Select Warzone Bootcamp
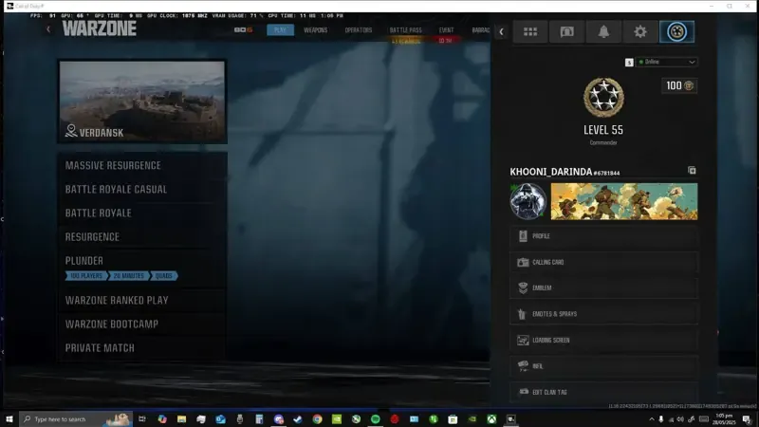This screenshot has width=759, height=427. 142,324
